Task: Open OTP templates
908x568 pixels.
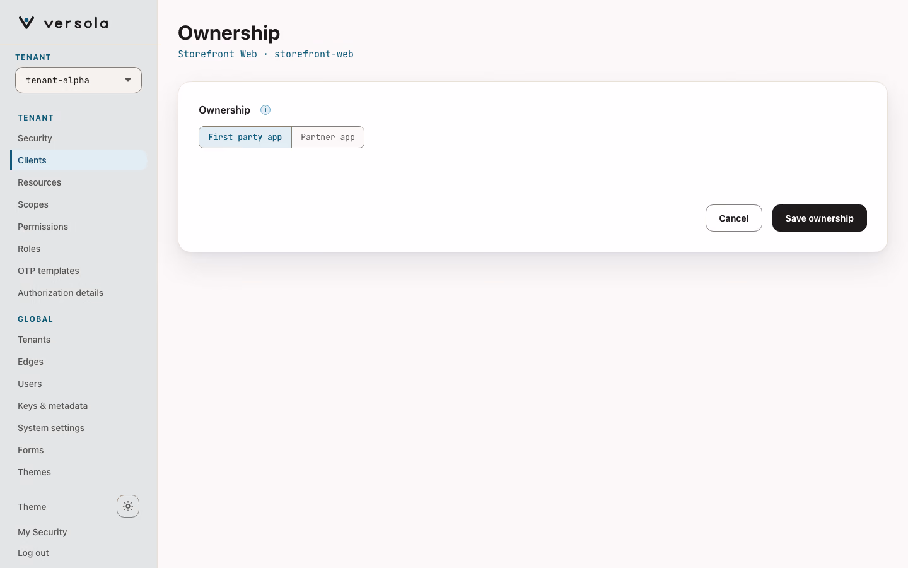Action: (x=78, y=271)
